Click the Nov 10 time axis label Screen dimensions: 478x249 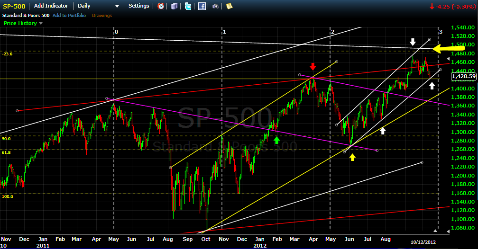coord(6,242)
